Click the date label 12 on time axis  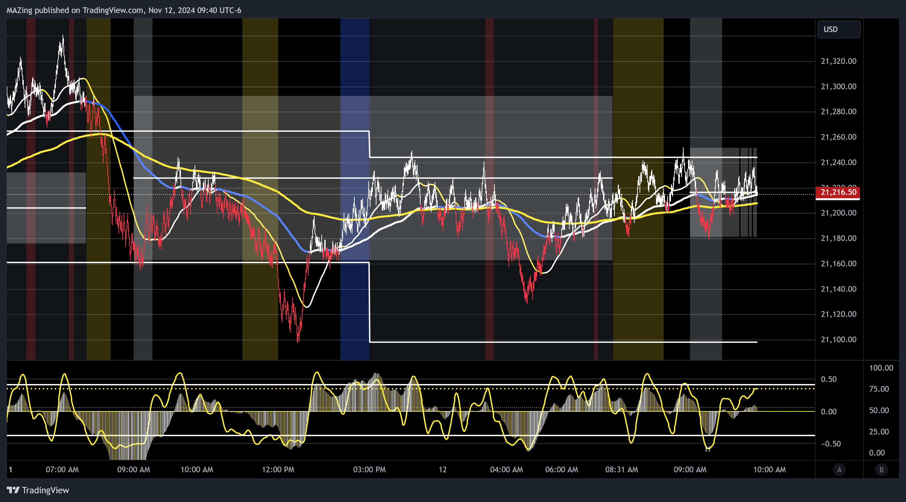point(442,470)
